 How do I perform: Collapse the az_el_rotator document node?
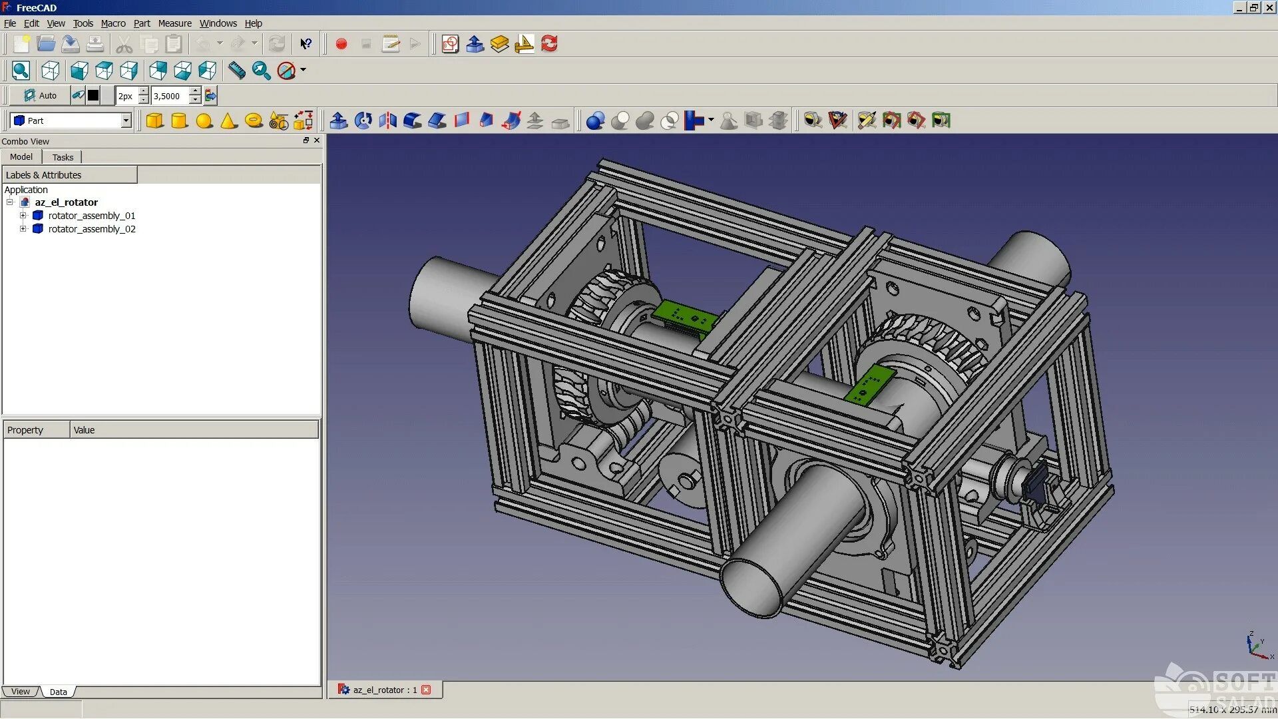tap(10, 202)
